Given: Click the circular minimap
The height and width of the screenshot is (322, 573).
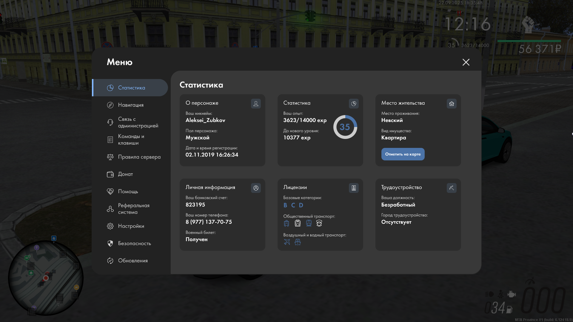Looking at the screenshot, I should (45, 278).
